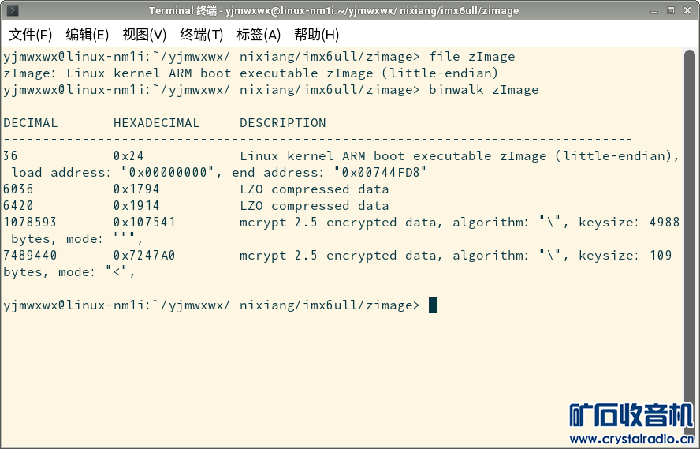Click the terminal icon in the title bar
700x449 pixels.
click(13, 10)
